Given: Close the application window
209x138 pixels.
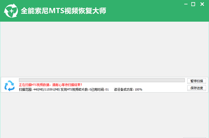Looking at the screenshot, I should tap(202, 4).
